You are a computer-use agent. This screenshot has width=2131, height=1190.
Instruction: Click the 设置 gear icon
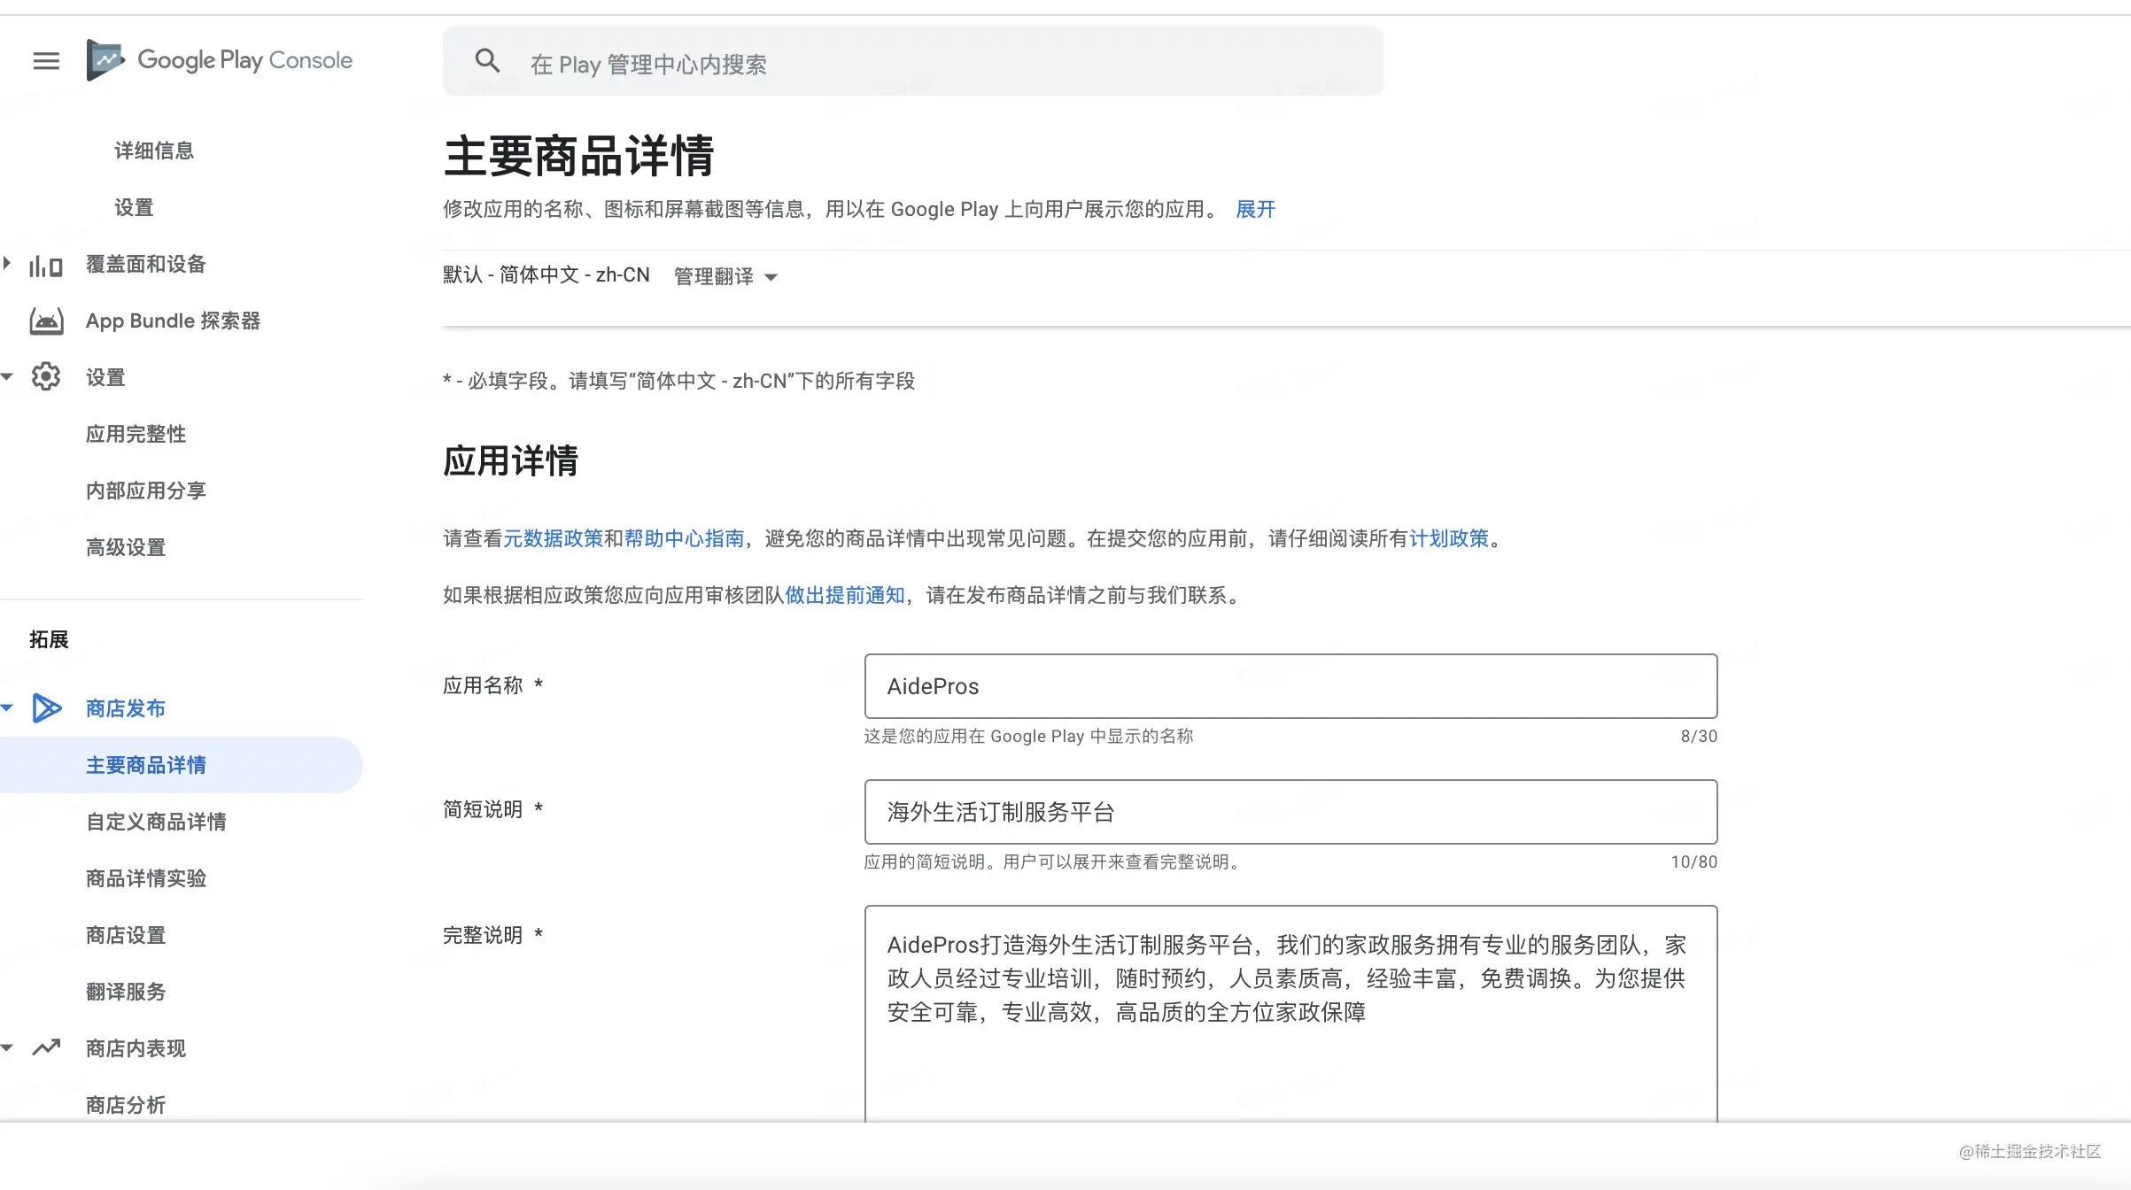[x=46, y=377]
